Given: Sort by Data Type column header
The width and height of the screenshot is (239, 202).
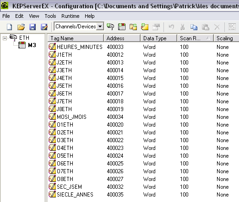Looking at the screenshot, I should 159,38.
